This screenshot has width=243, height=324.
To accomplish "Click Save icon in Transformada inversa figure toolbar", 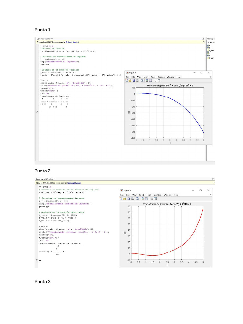I will [x=128, y=199].
